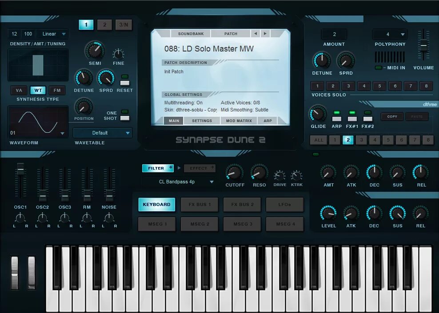Open the LFOs page
This screenshot has width=439, height=313.
coord(284,205)
